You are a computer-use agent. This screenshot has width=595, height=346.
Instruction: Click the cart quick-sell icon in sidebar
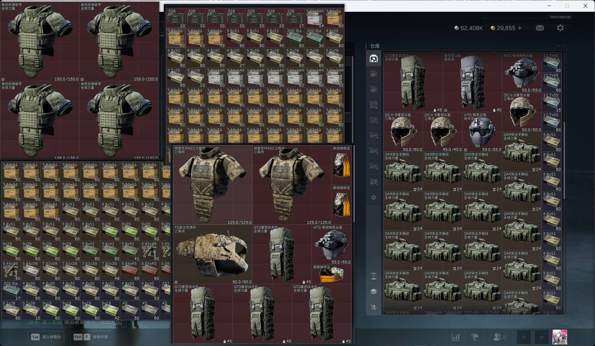(x=374, y=307)
